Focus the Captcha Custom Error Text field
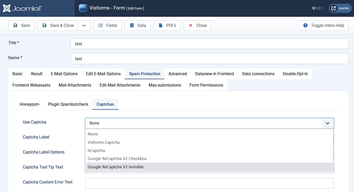Image resolution: width=354 pixels, height=192 pixels. tap(209, 183)
